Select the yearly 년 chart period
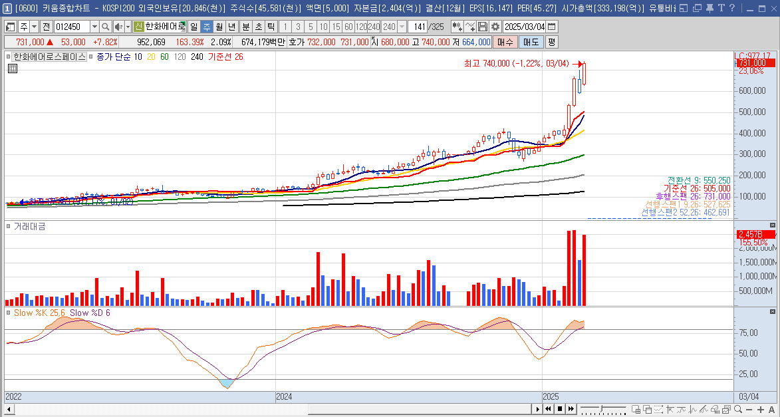The height and width of the screenshot is (417, 780). pyautogui.click(x=232, y=27)
